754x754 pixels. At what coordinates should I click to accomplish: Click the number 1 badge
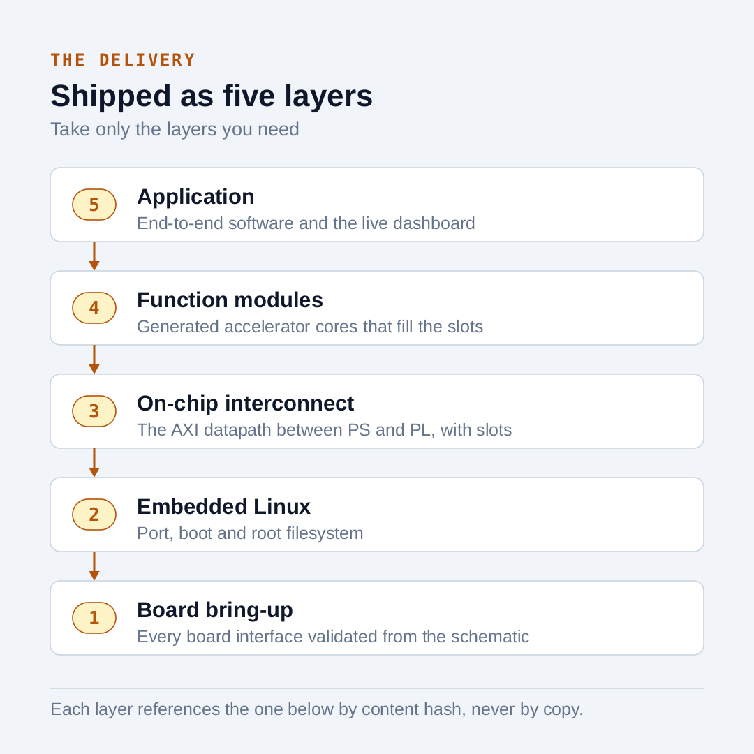94,618
